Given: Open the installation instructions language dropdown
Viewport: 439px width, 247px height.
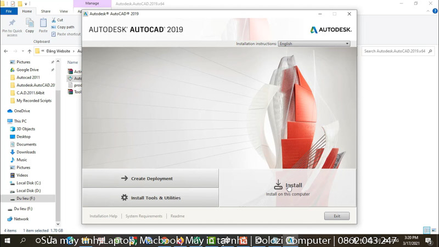Looking at the screenshot, I should pos(314,44).
